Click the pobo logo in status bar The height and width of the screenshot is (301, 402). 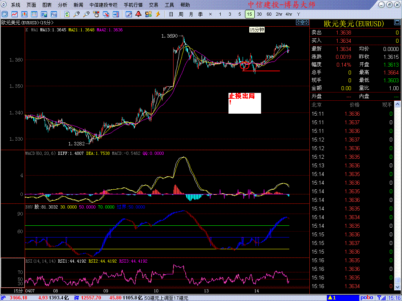point(367,298)
